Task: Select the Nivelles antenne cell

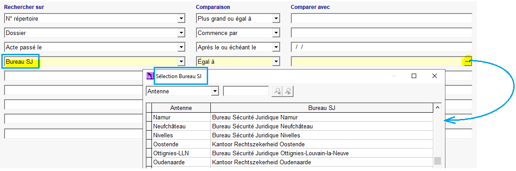Action: pyautogui.click(x=181, y=135)
